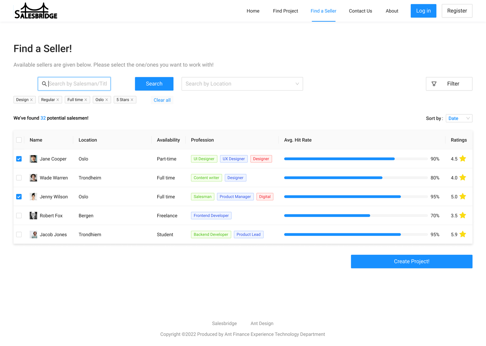The image size is (486, 346).
Task: Click the magnifier icon in search field
Action: click(44, 84)
